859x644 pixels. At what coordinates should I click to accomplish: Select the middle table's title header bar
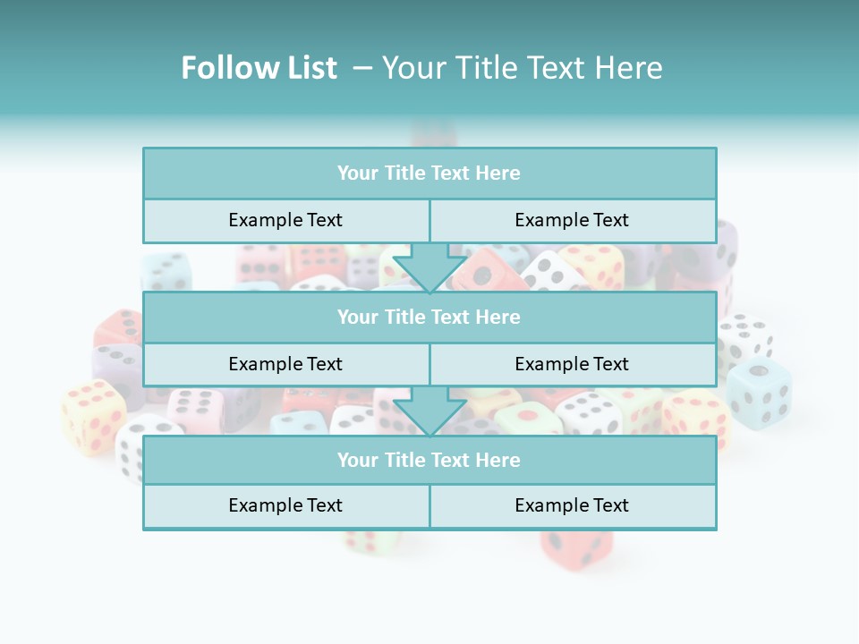(429, 317)
